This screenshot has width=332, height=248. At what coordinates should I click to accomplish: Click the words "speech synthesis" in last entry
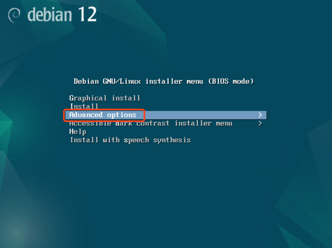(157, 140)
